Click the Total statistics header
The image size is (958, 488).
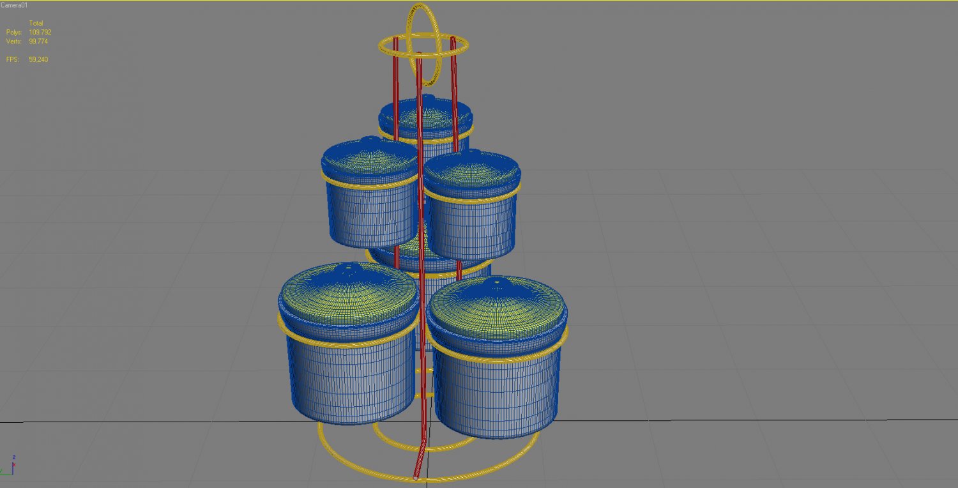click(36, 23)
